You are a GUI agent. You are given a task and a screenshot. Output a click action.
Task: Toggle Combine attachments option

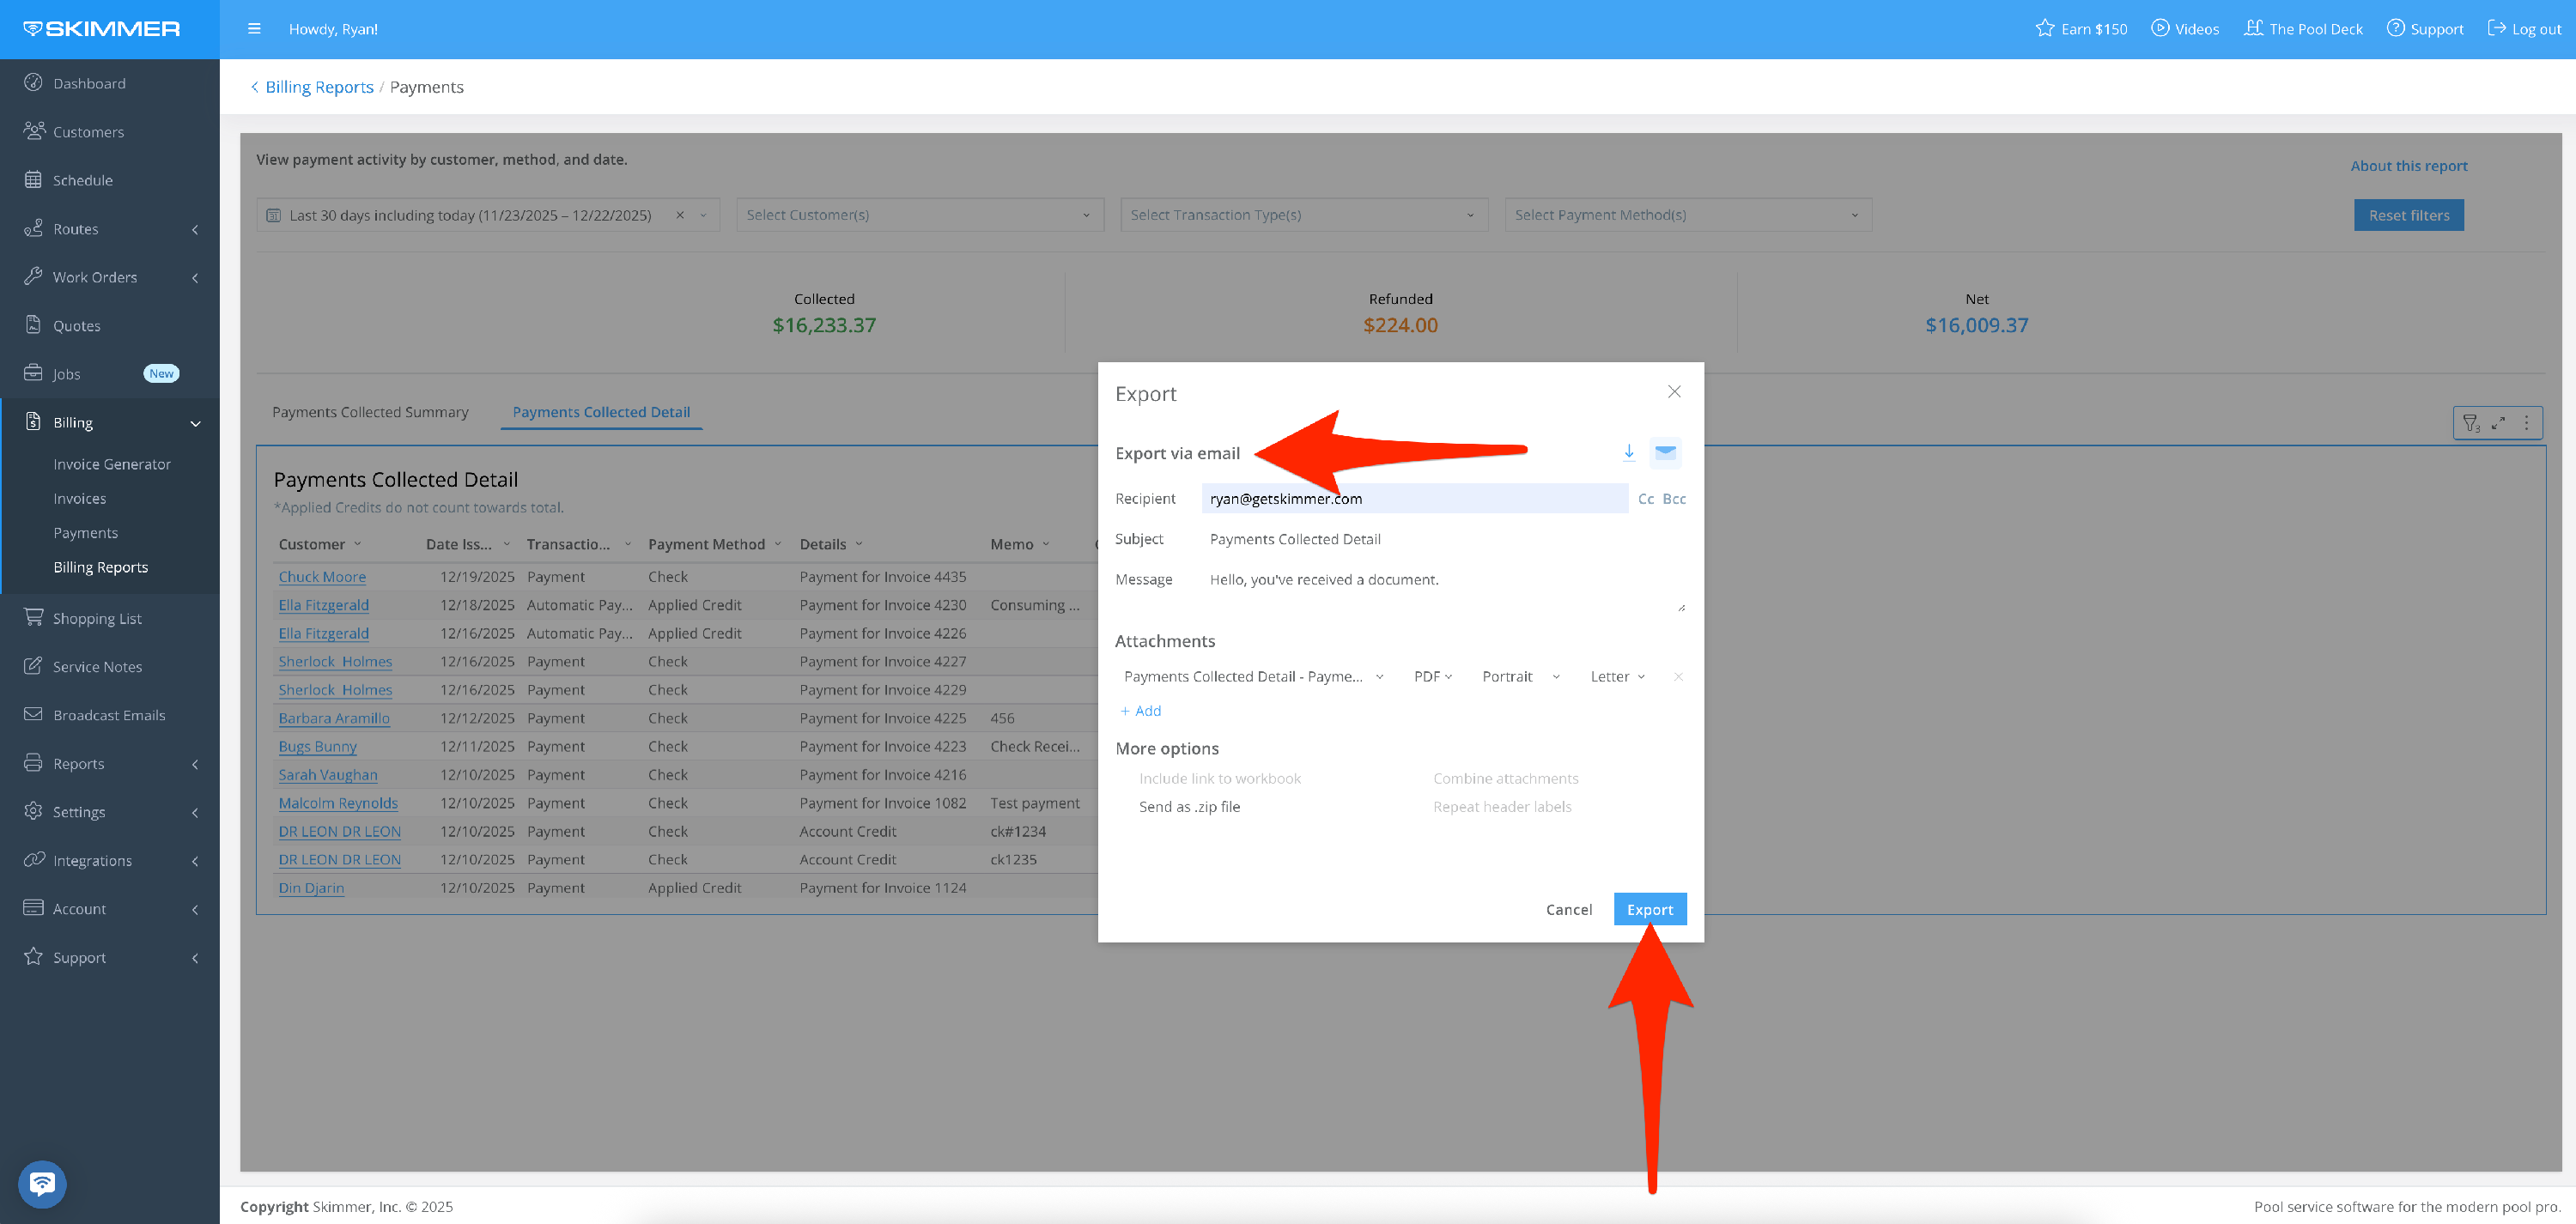1505,778
